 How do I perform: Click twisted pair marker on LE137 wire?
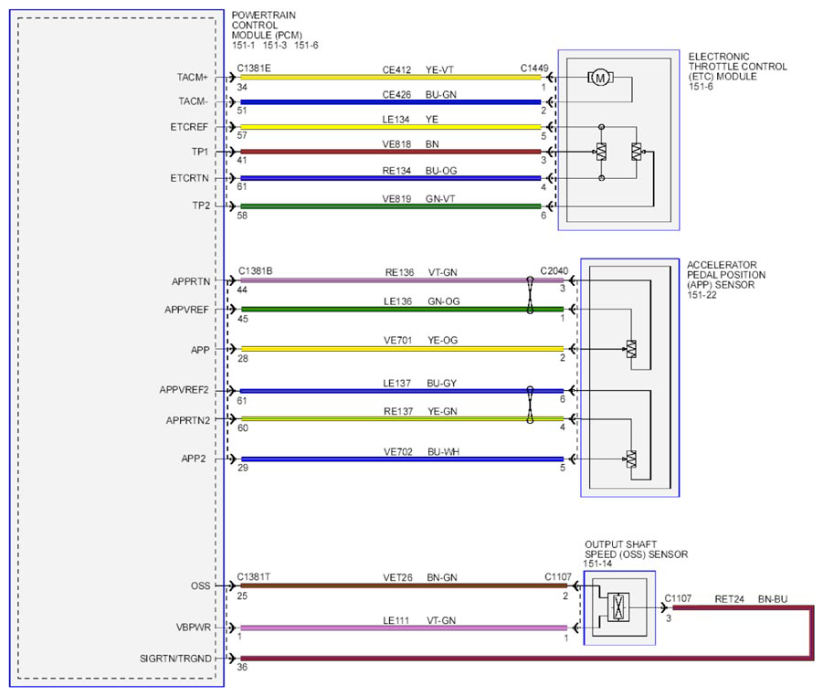pos(530,405)
